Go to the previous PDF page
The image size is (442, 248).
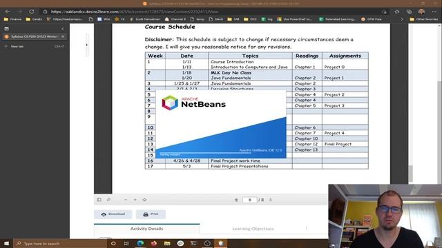(236, 200)
